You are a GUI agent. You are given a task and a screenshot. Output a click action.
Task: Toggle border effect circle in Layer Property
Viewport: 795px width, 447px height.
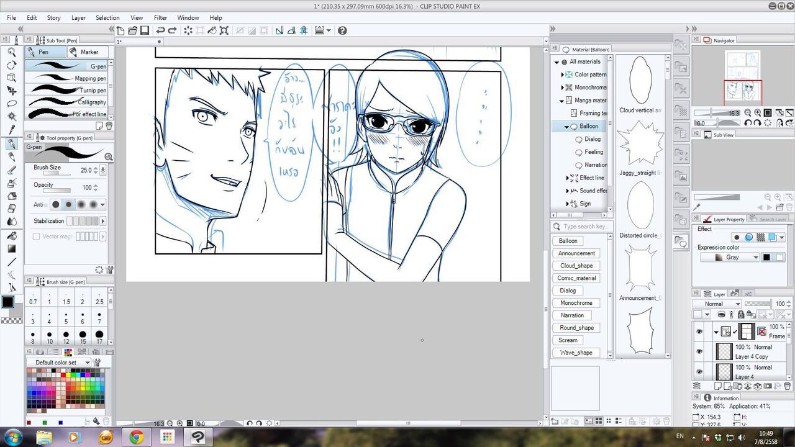[x=737, y=237]
